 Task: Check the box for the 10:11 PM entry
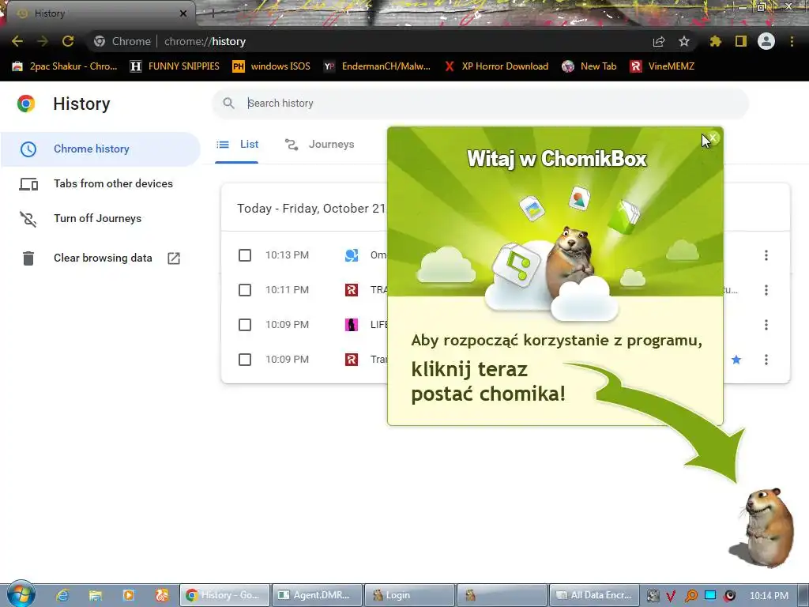click(x=245, y=290)
